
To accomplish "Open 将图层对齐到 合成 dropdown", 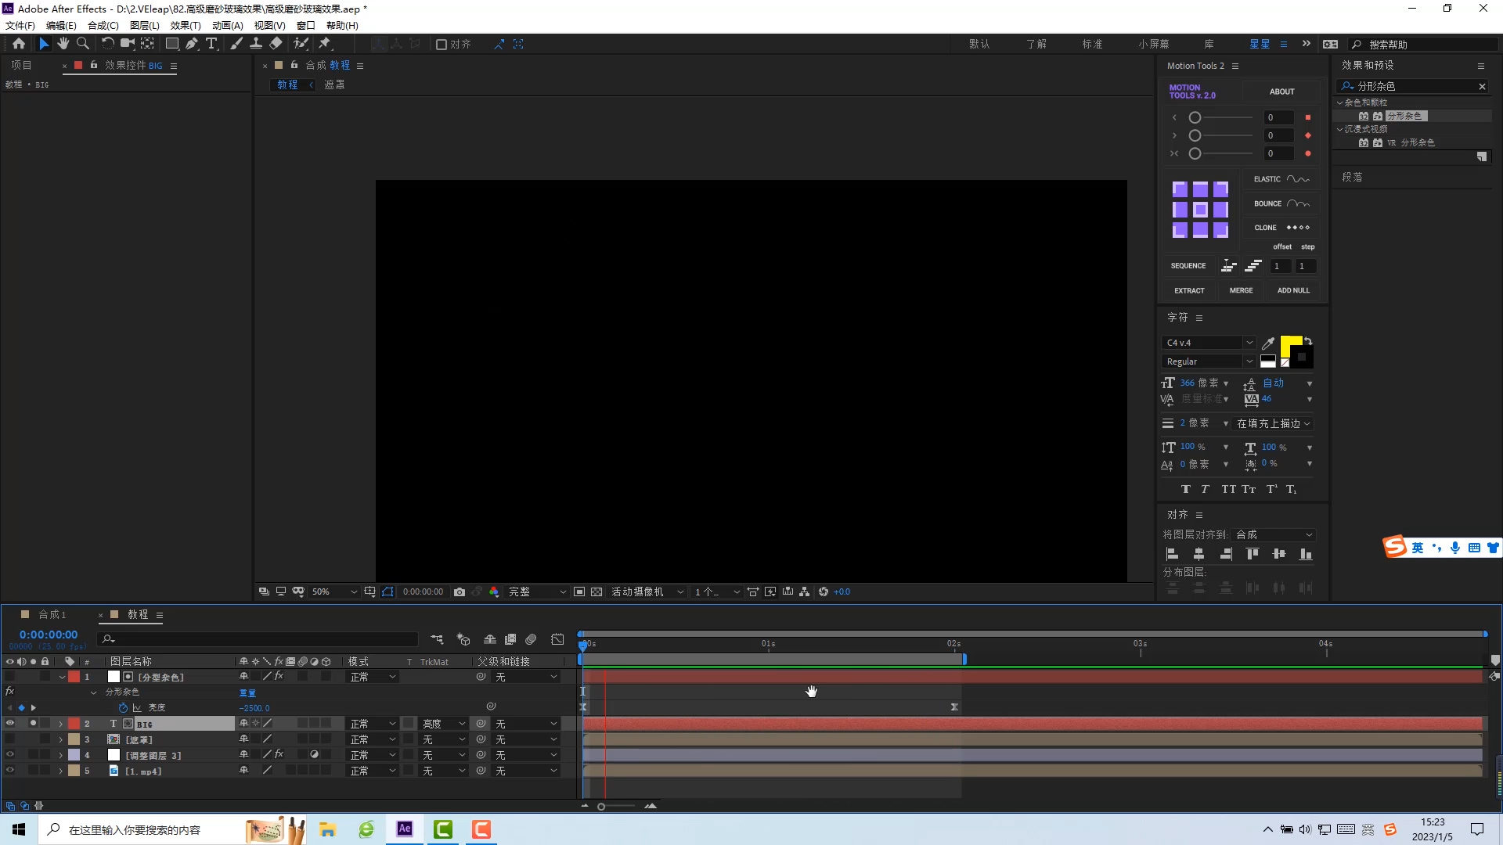I will click(1274, 535).
